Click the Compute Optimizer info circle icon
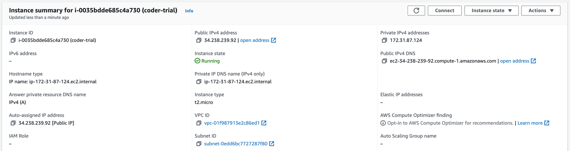The image size is (570, 151). (x=383, y=123)
